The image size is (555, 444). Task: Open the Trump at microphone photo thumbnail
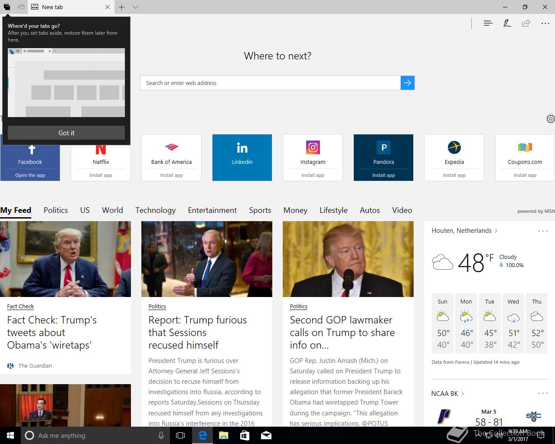pos(348,259)
